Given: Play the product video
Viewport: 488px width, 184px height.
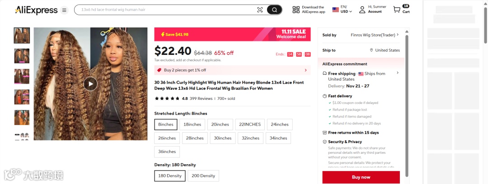Looking at the screenshot, I should pyautogui.click(x=90, y=84).
